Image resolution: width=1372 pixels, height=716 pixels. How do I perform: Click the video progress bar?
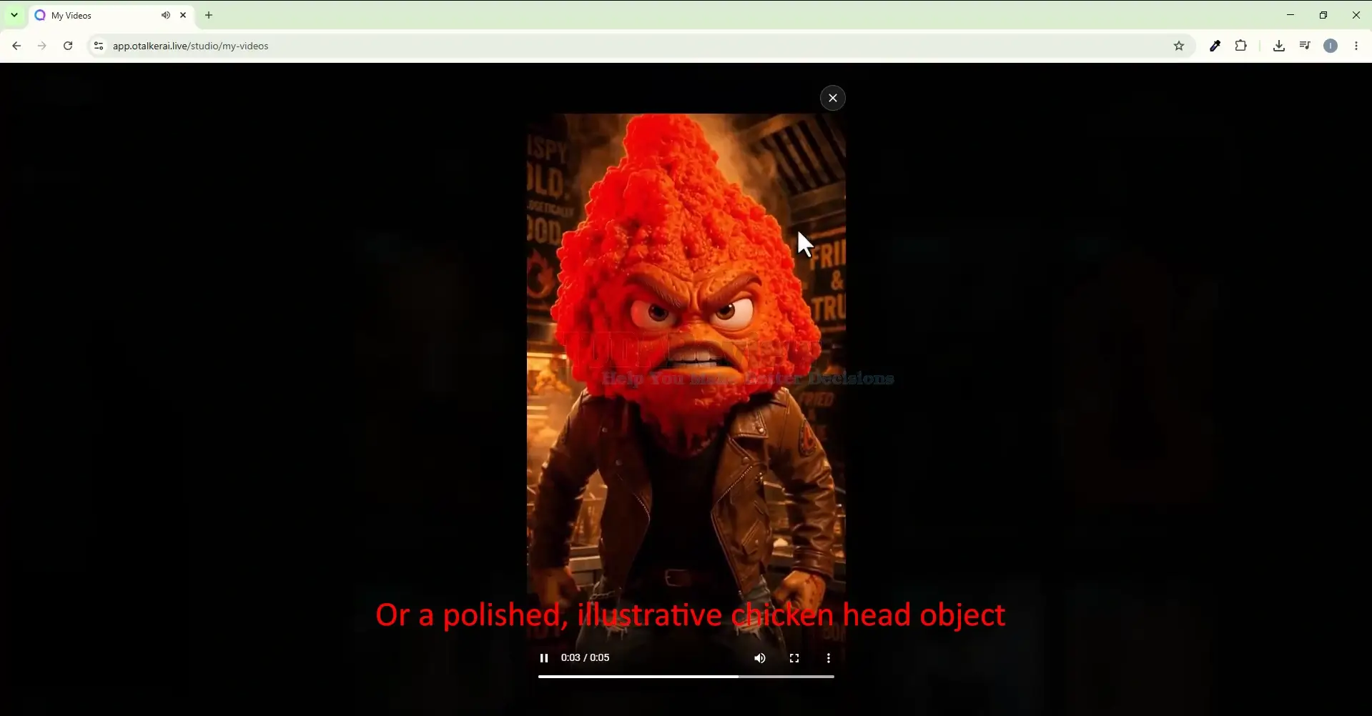[686, 677]
